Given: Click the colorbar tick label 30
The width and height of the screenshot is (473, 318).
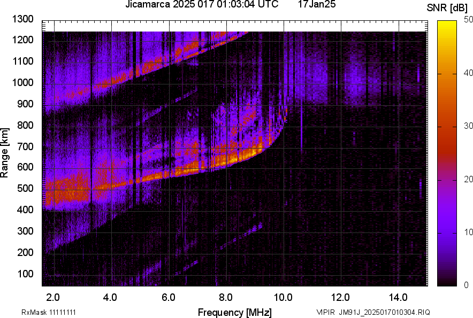Looking at the screenshot, I should click(x=468, y=126).
